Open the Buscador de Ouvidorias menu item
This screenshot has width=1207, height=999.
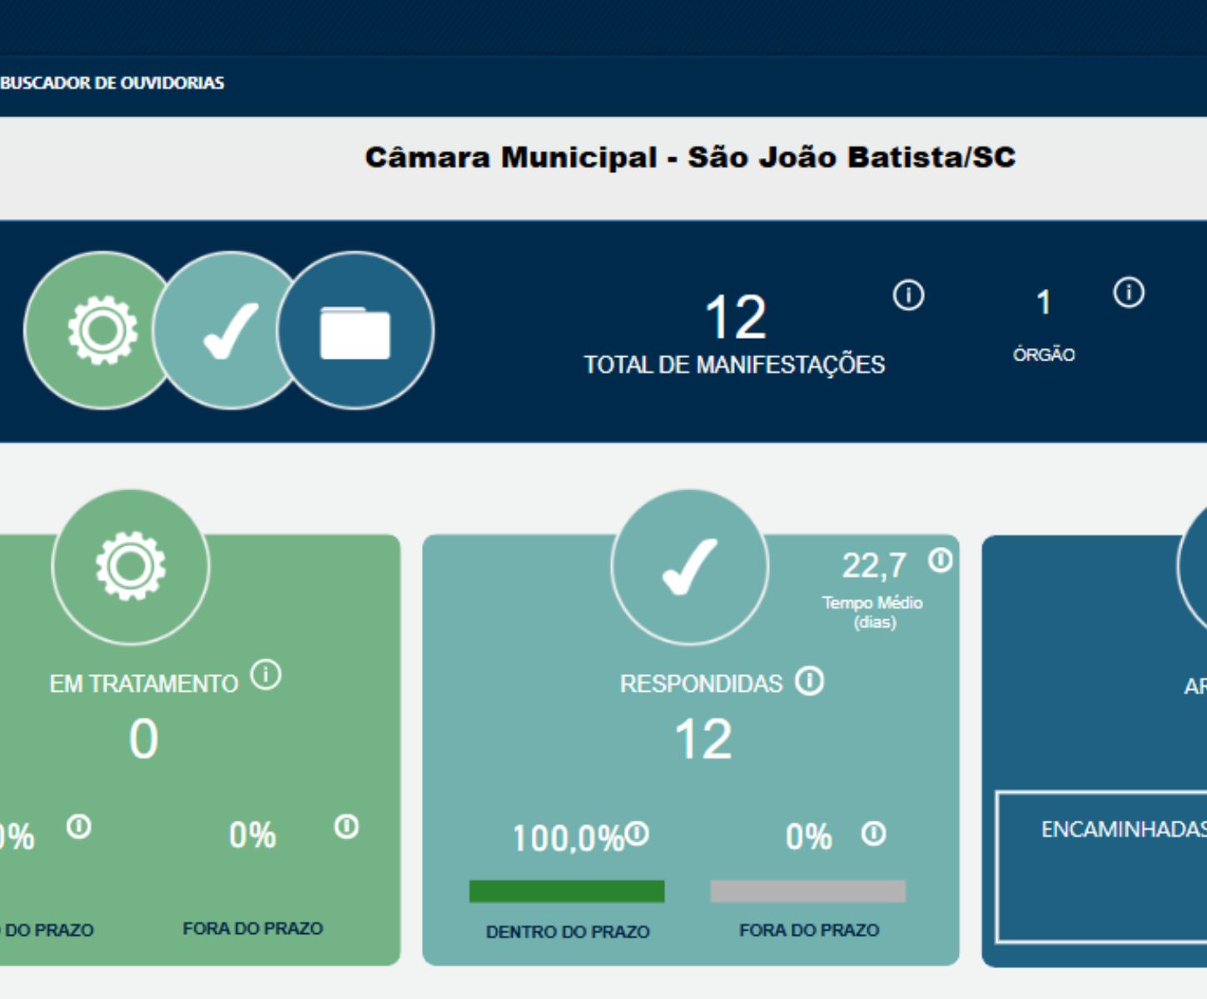(x=112, y=83)
